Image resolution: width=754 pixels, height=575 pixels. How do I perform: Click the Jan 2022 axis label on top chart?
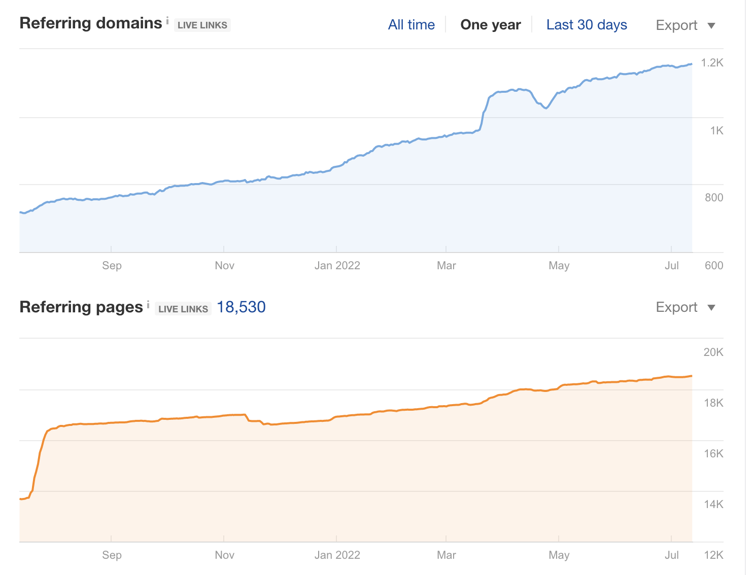pos(337,265)
